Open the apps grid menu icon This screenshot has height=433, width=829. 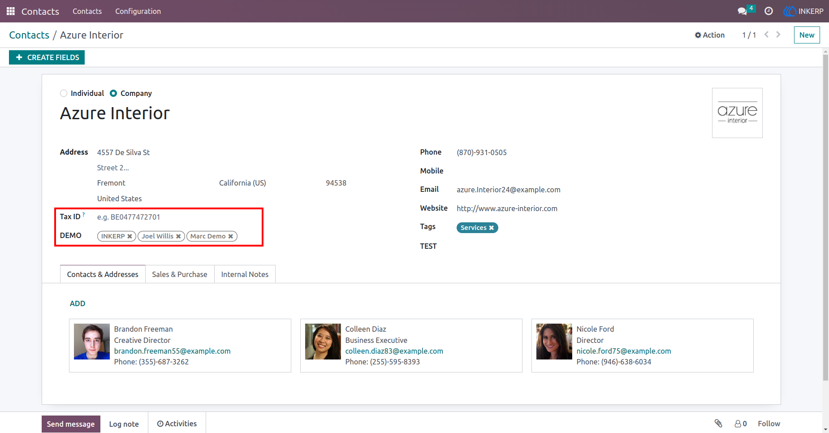(11, 11)
